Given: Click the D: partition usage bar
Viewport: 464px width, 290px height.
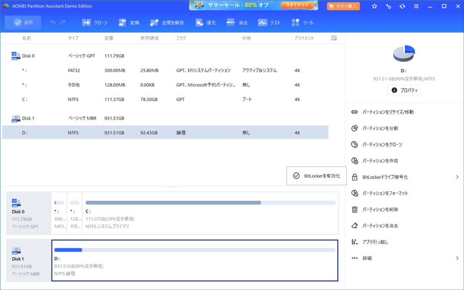Looking at the screenshot, I should pos(195,250).
